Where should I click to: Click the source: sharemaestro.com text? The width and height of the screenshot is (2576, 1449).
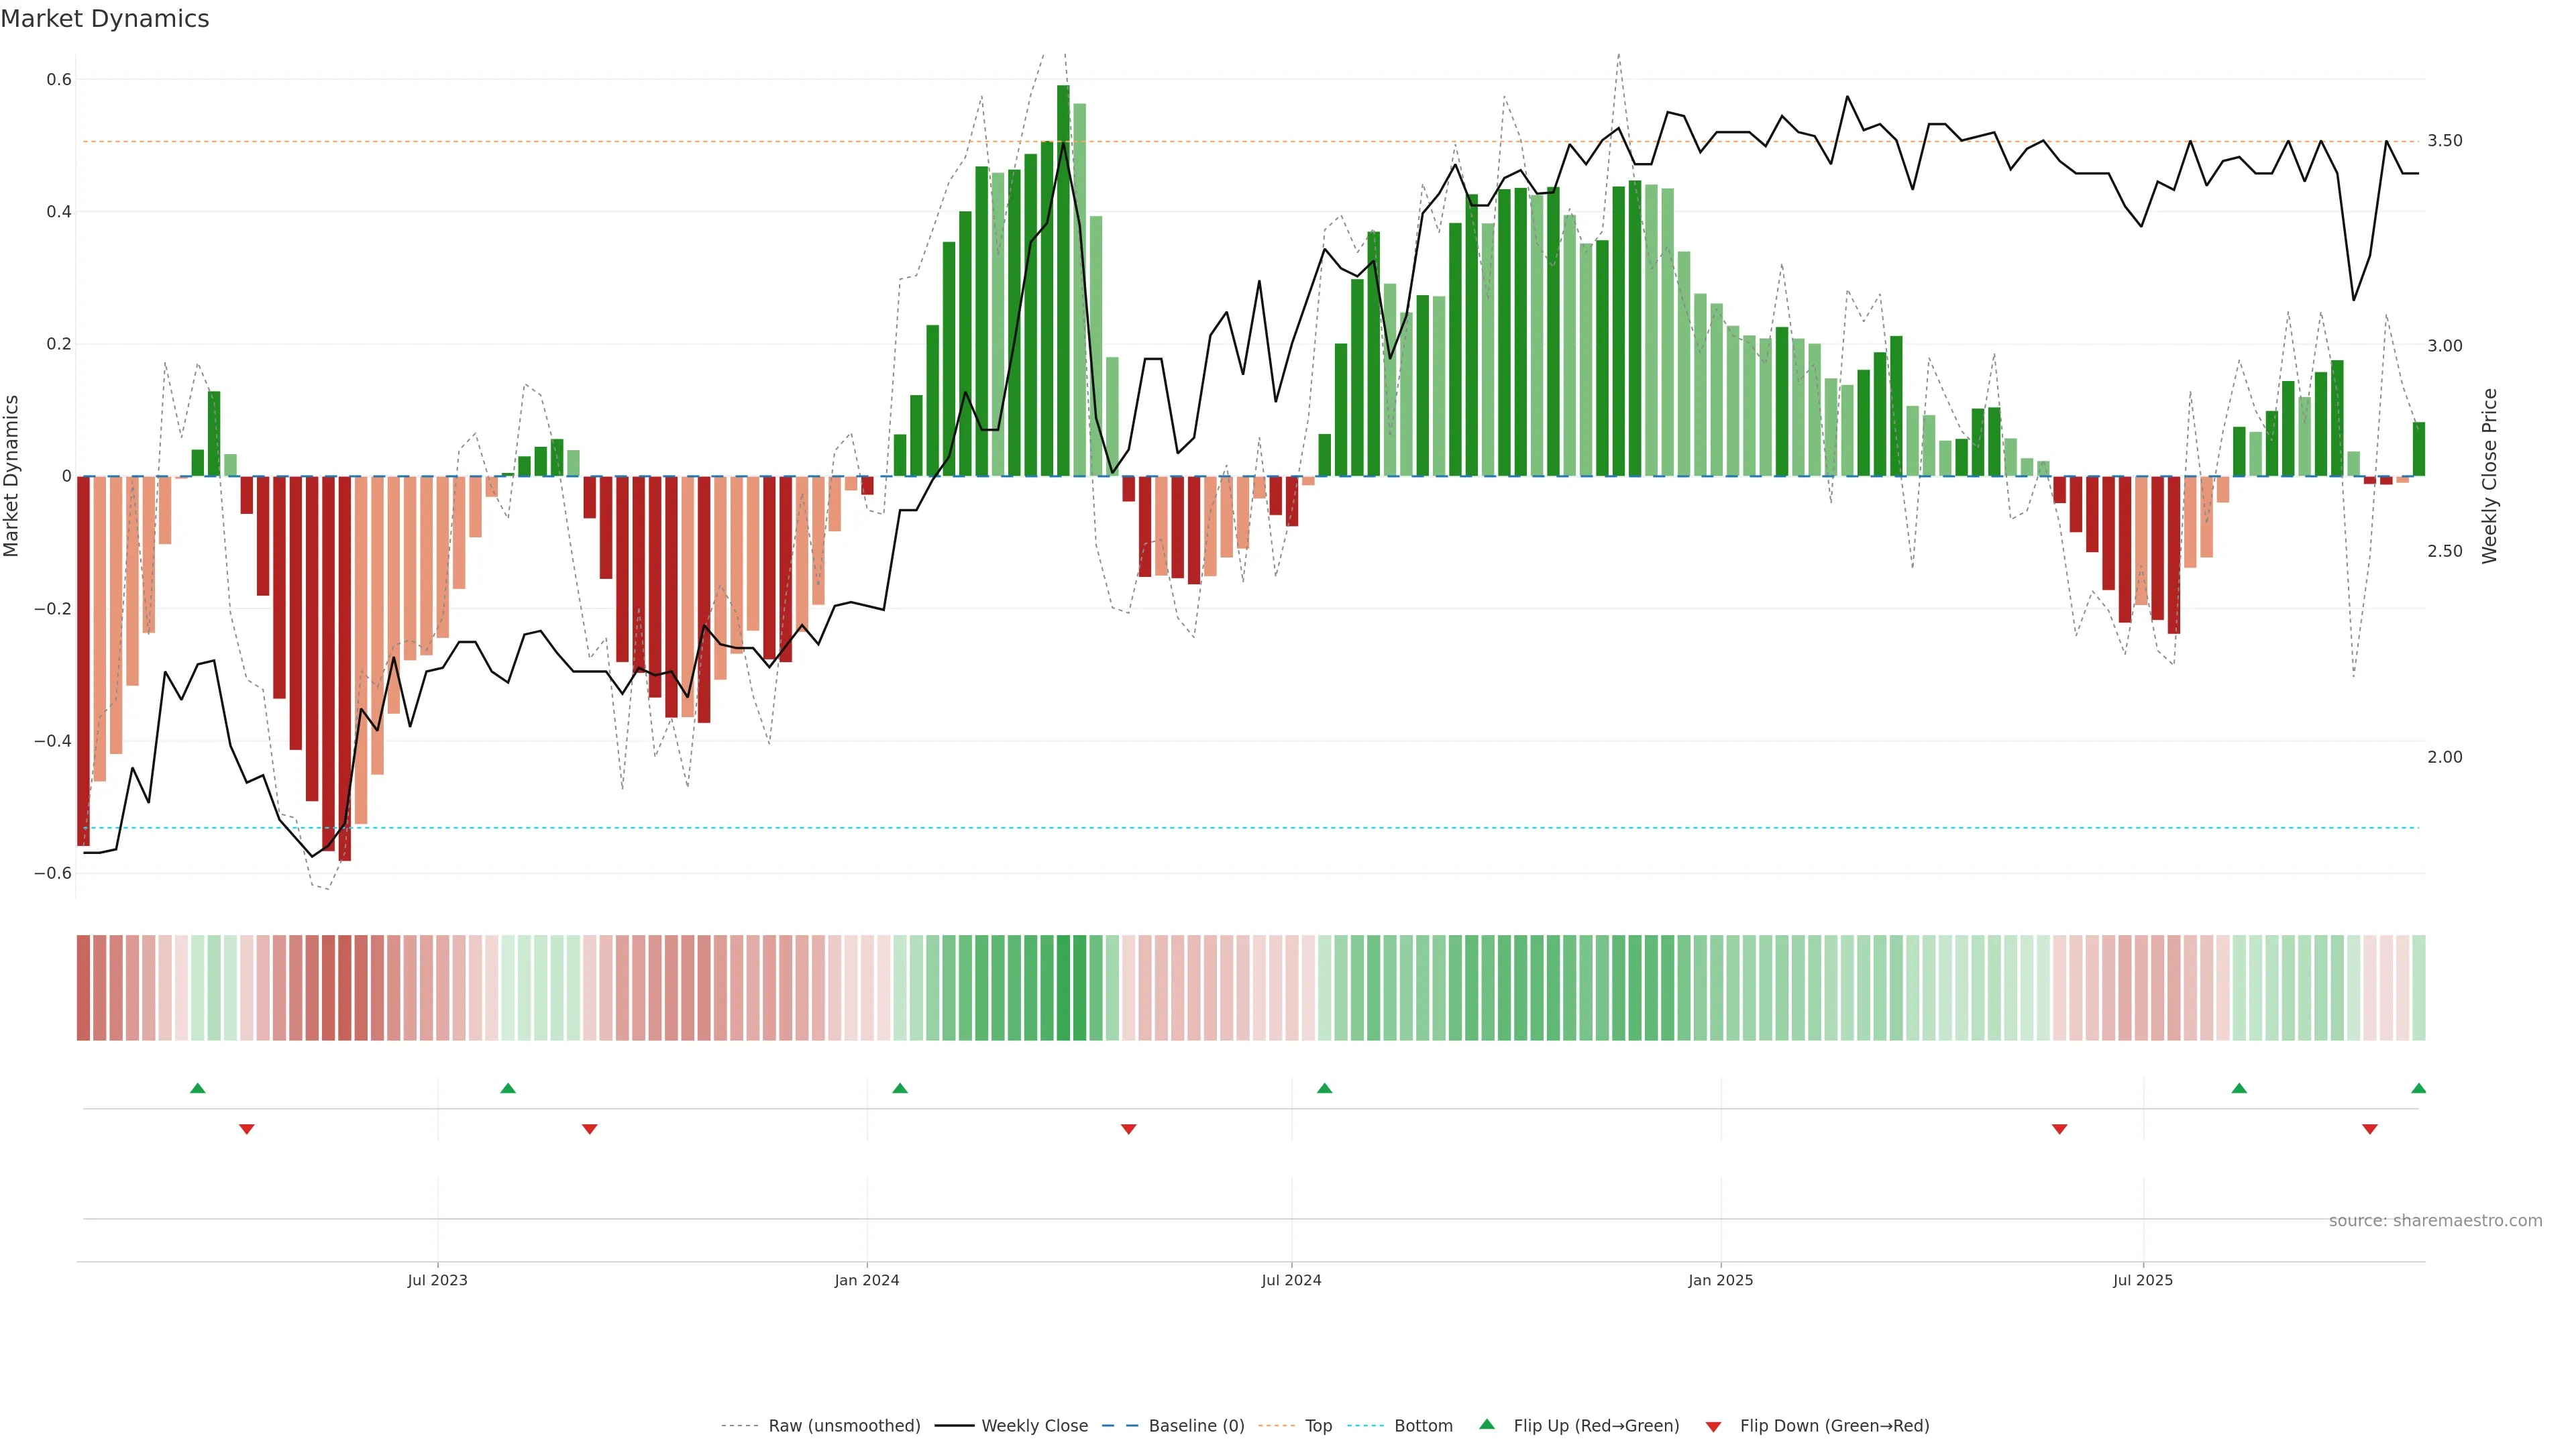pyautogui.click(x=2435, y=1221)
